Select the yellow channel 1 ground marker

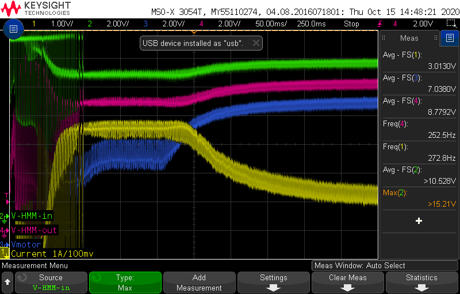5,252
